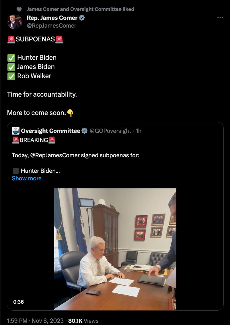Click verified badge next to Rep. James Comer

pos(82,18)
